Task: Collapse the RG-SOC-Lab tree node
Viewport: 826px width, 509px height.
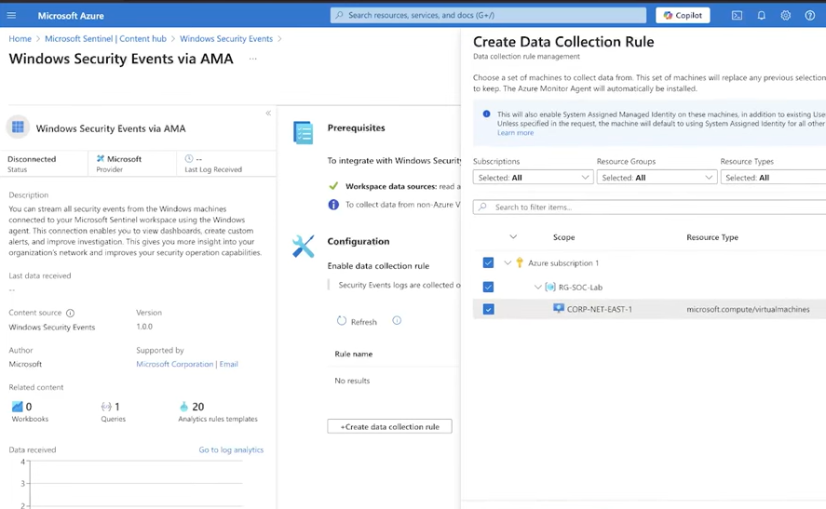Action: 538,287
